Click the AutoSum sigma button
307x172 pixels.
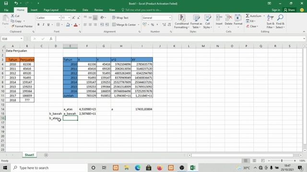pyautogui.click(x=253, y=16)
